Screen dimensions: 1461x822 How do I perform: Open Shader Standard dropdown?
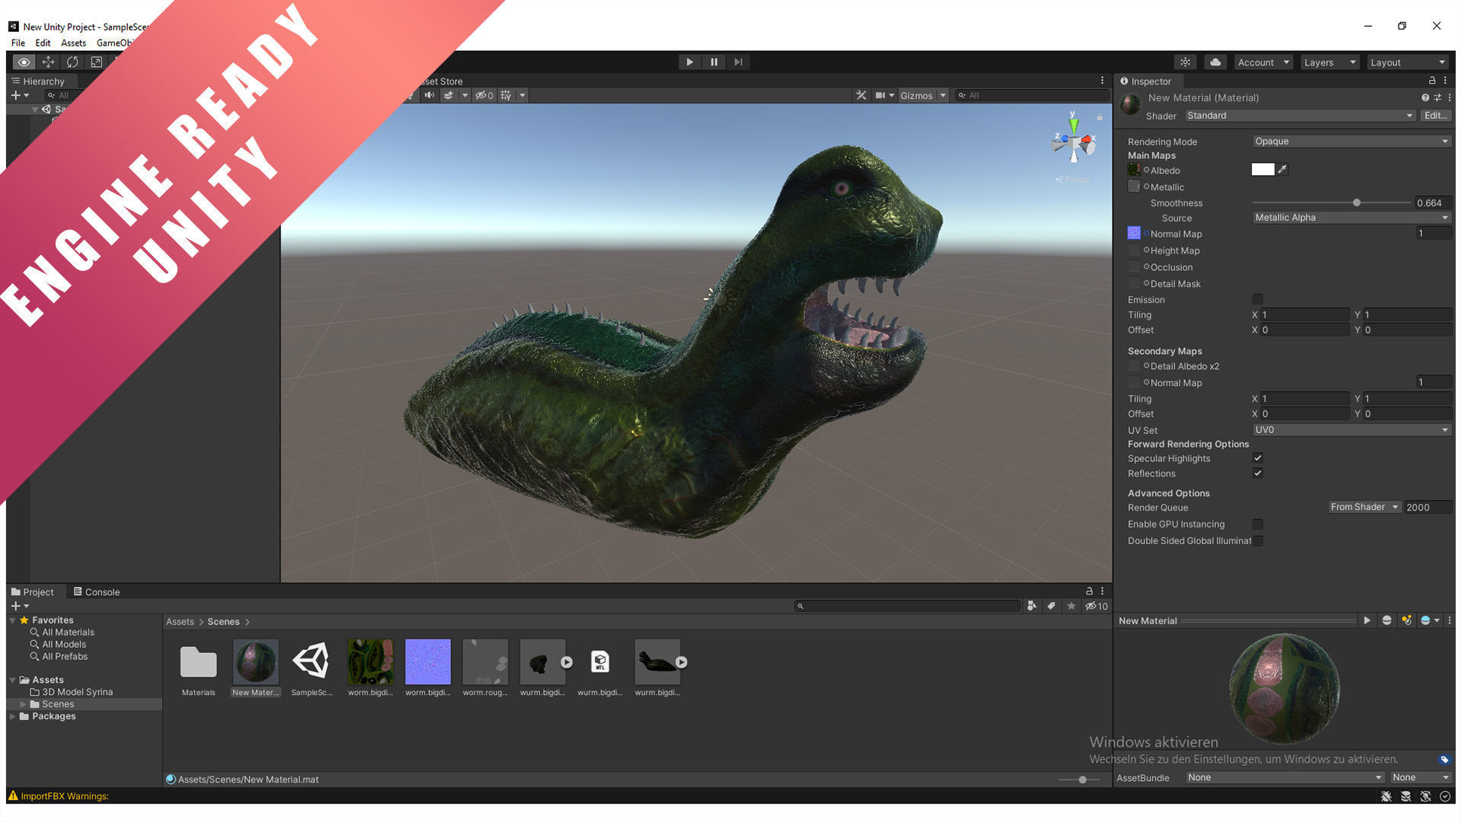click(x=1300, y=116)
